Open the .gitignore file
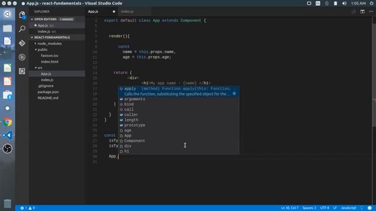Image resolution: width=376 pixels, height=211 pixels. point(58,86)
